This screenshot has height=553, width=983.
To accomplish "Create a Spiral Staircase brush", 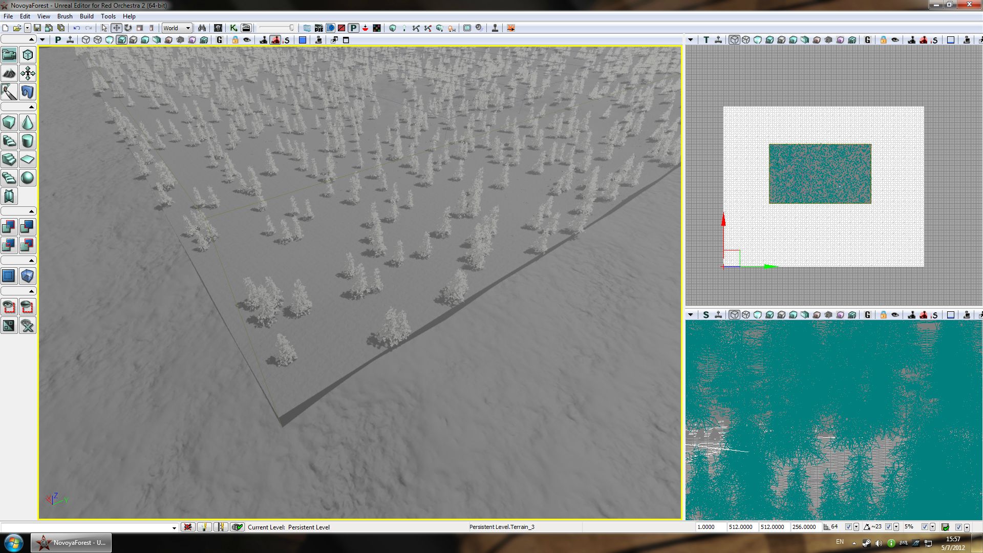I will [9, 178].
